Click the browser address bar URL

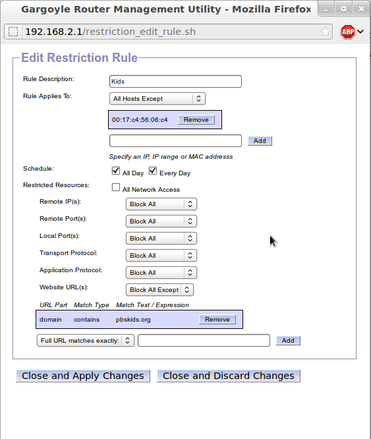(111, 32)
